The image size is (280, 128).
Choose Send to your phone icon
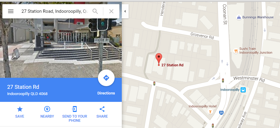click(74, 109)
